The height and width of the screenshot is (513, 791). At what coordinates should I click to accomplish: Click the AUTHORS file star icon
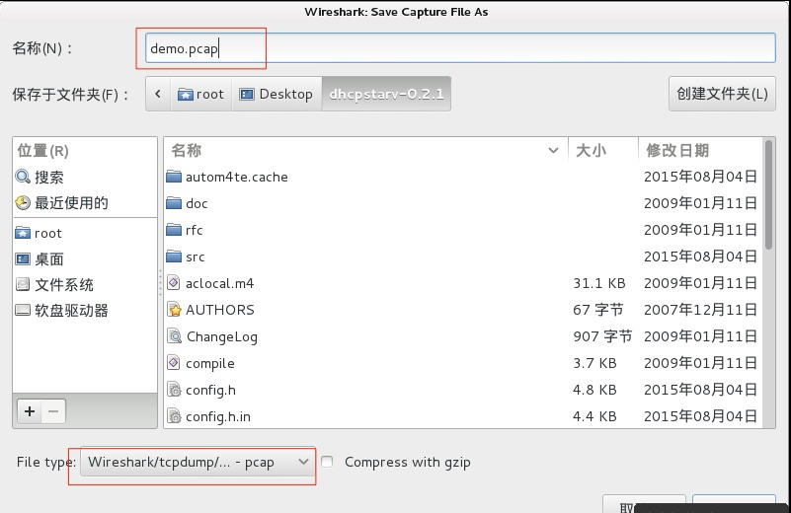point(174,310)
